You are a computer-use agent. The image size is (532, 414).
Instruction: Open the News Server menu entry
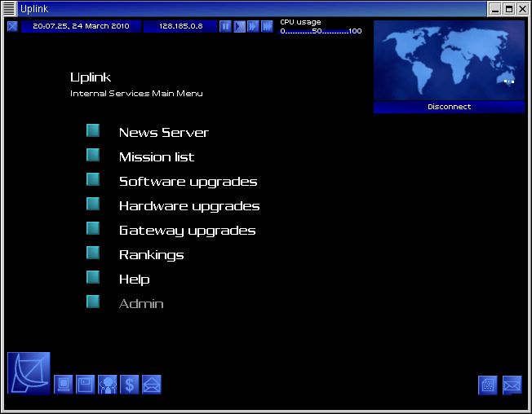pyautogui.click(x=164, y=133)
